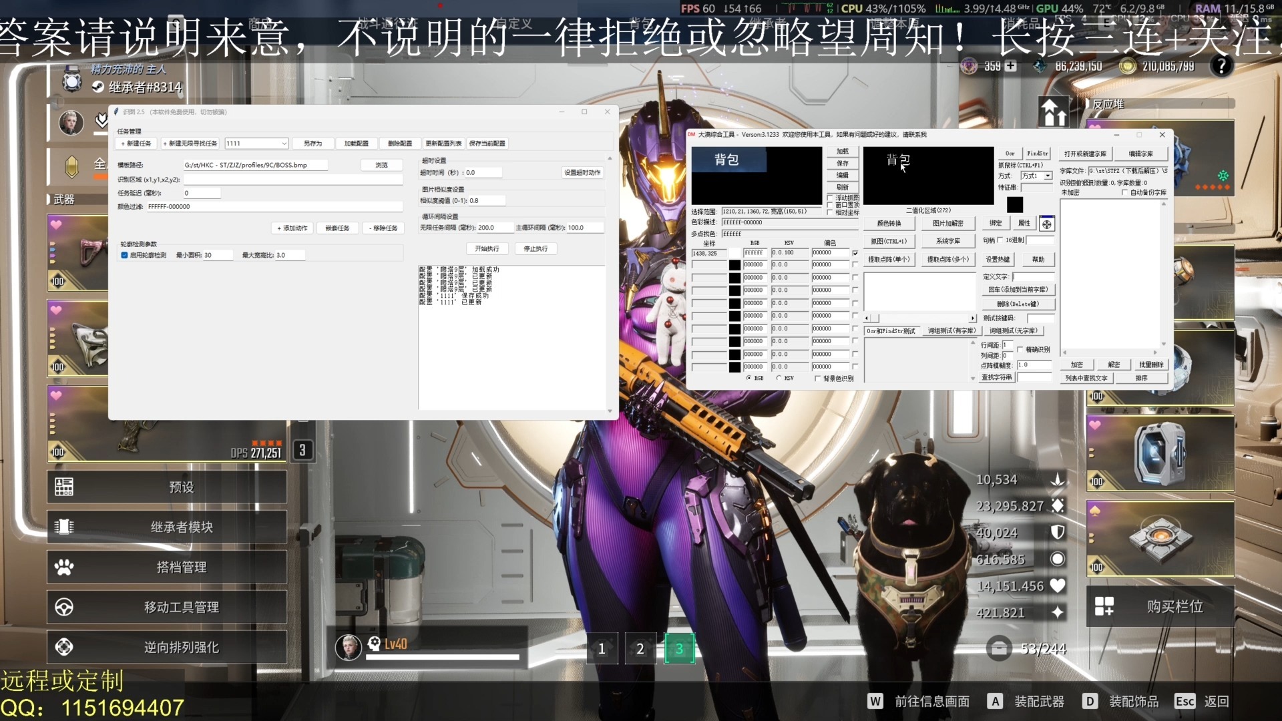This screenshot has width=1282, height=721.
Task: Select the 词组测试(有字库) tab
Action: coord(951,330)
